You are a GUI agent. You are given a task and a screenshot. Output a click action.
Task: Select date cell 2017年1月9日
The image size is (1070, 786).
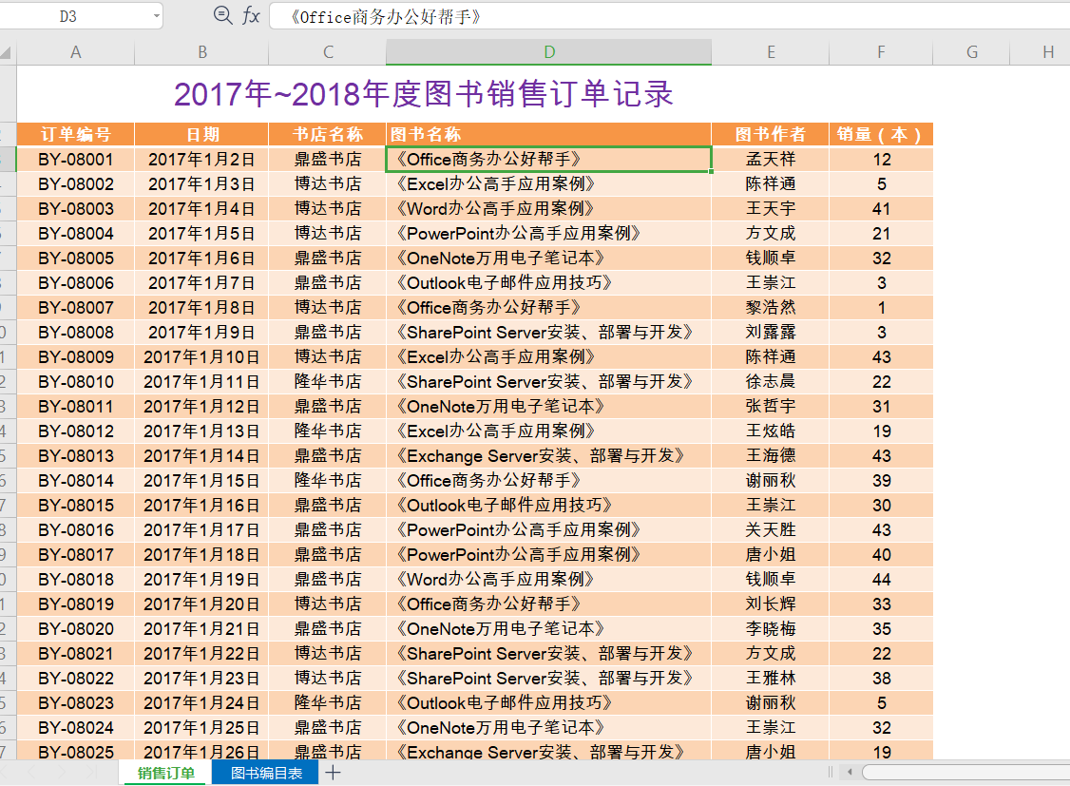tap(202, 333)
